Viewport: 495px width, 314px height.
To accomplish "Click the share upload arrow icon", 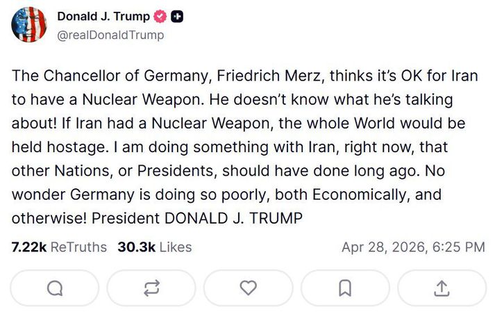I will coord(441,288).
